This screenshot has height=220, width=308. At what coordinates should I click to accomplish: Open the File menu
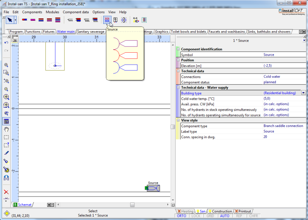coord(6,12)
